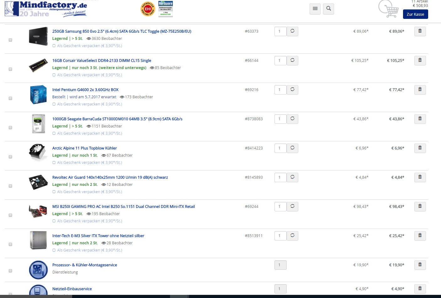Trash the Intel Pentium G4600 item
The width and height of the screenshot is (441, 298).
(x=420, y=89)
